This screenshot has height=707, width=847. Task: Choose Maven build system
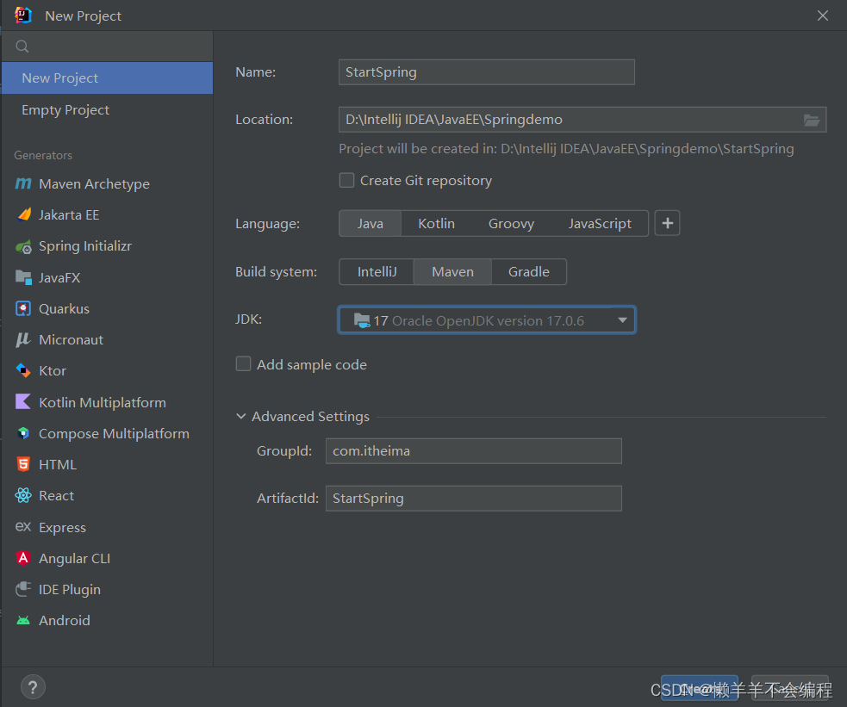point(452,271)
